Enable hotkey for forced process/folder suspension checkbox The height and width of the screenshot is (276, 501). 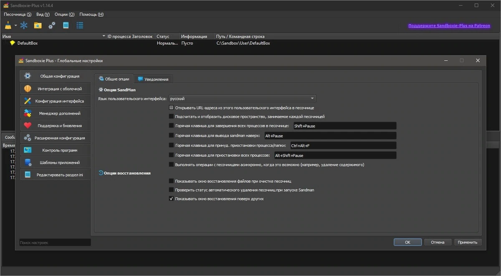tap(171, 146)
